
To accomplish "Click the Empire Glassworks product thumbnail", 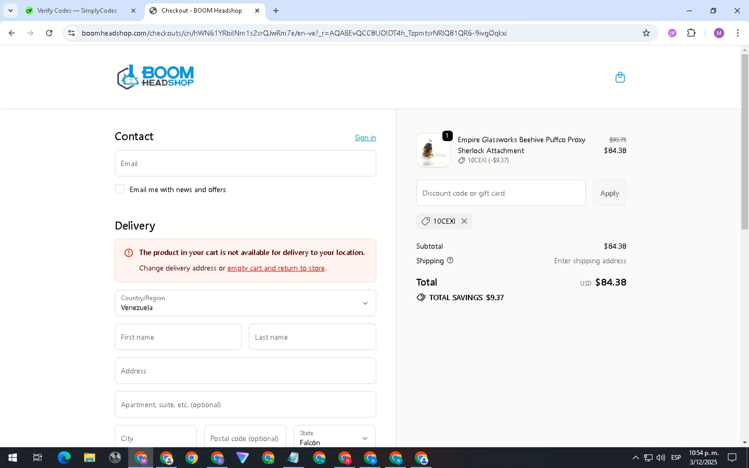I will point(433,150).
